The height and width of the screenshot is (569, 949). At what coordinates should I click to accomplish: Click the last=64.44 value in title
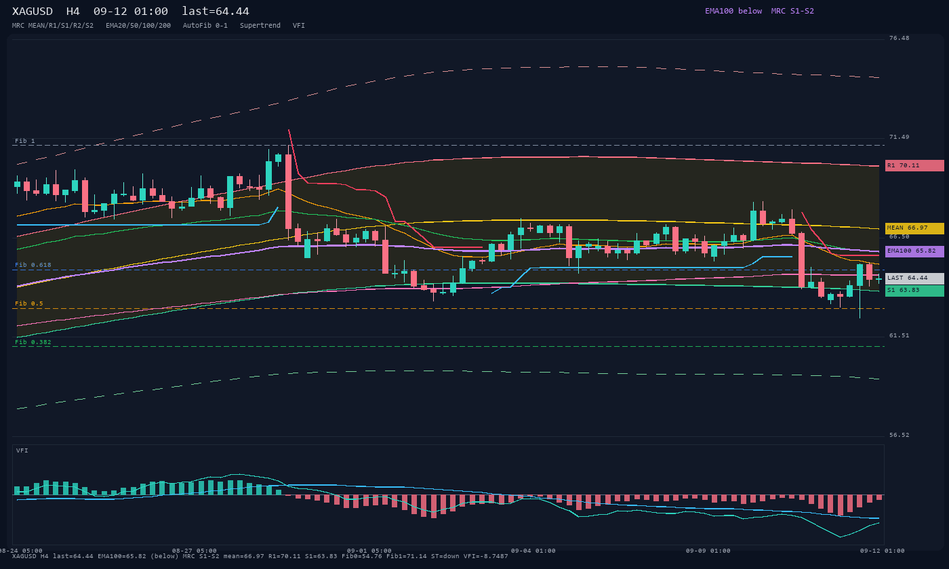(216, 12)
